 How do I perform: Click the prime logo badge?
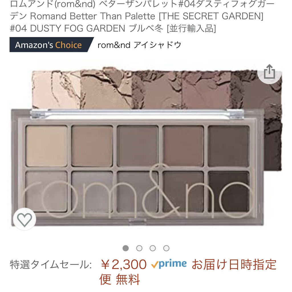(169, 264)
